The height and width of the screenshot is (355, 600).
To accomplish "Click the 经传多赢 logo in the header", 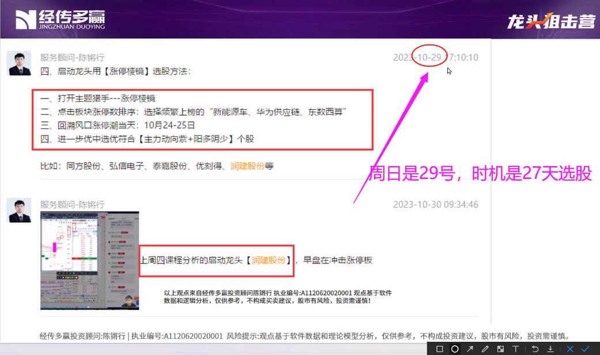I will pos(60,20).
